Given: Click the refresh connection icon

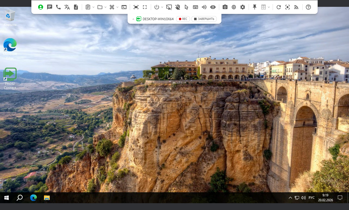Looking at the screenshot, I should click(x=279, y=7).
